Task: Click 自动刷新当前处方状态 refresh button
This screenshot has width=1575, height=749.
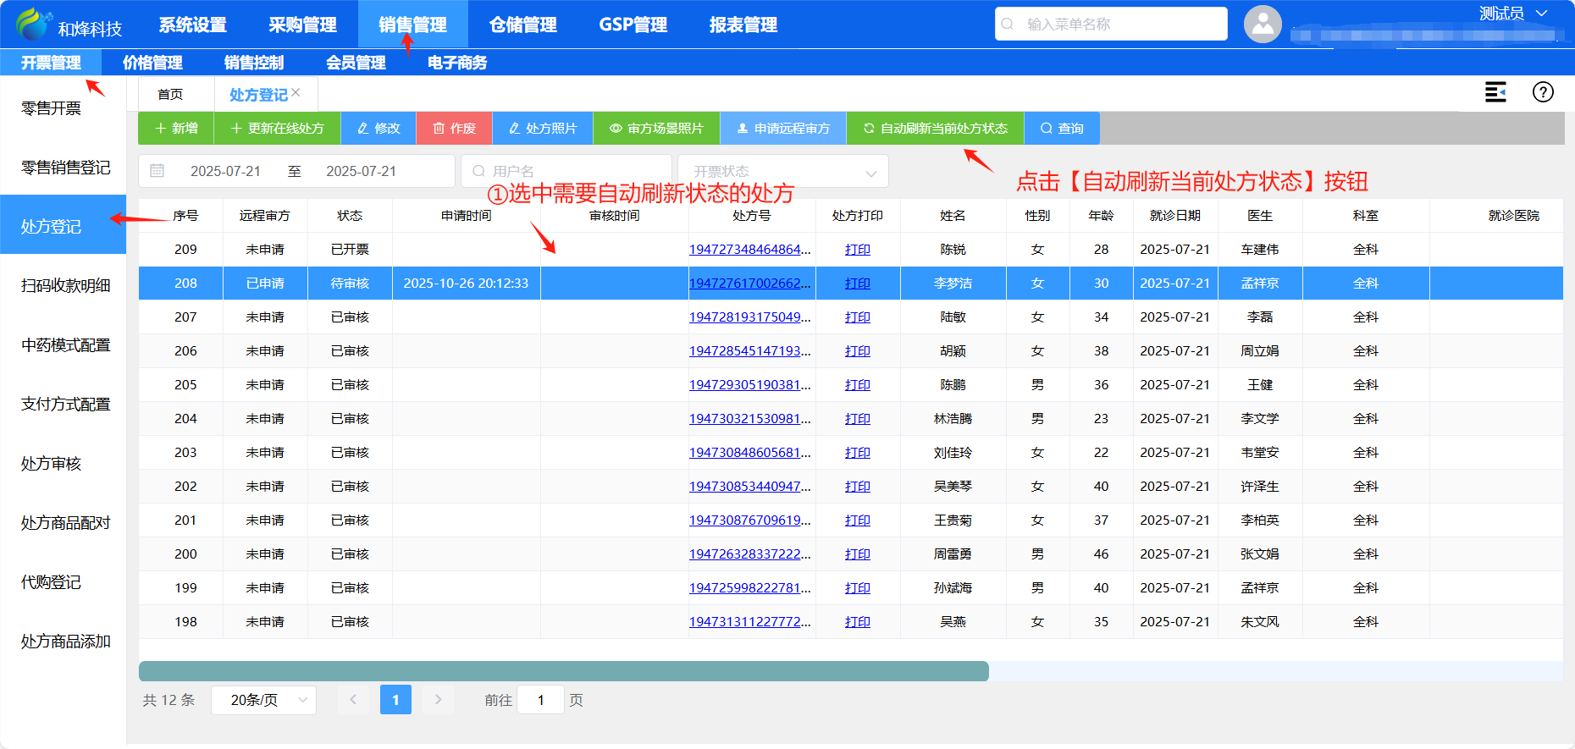Action: 935,129
